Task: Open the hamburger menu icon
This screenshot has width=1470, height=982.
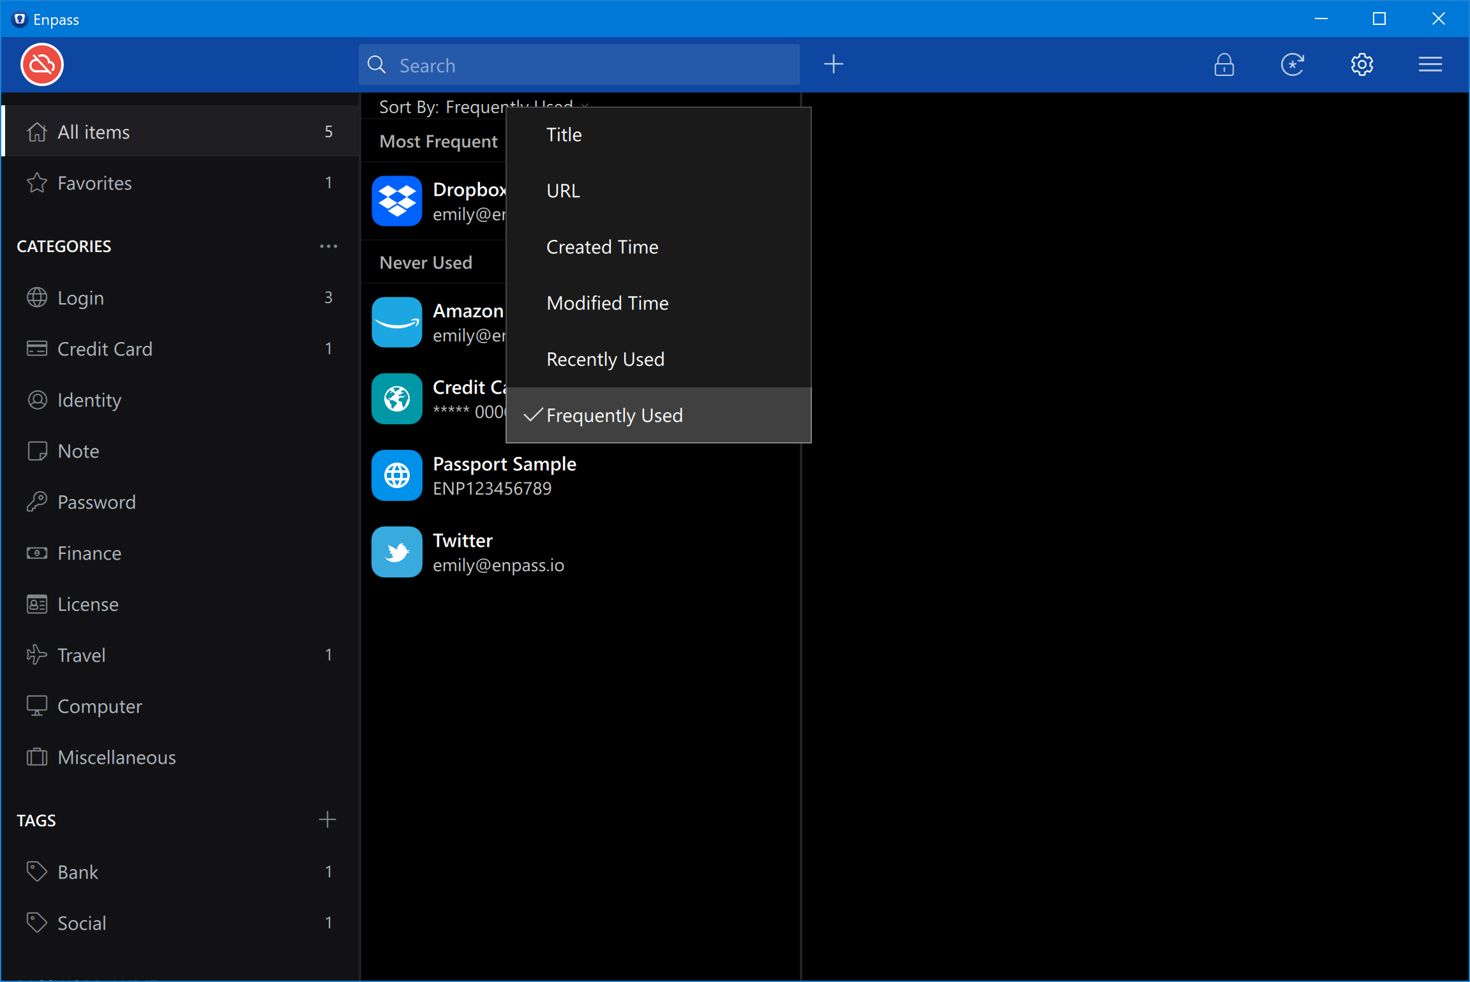Action: click(1430, 64)
